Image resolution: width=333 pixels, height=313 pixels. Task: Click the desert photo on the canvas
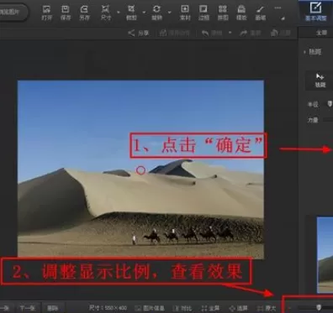click(140, 170)
